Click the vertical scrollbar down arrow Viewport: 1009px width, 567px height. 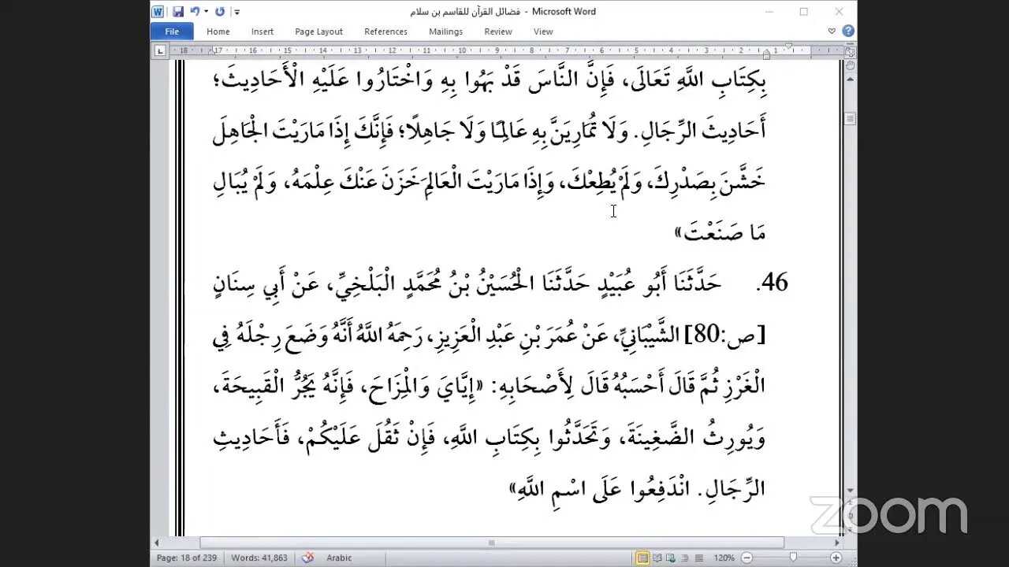(x=850, y=491)
